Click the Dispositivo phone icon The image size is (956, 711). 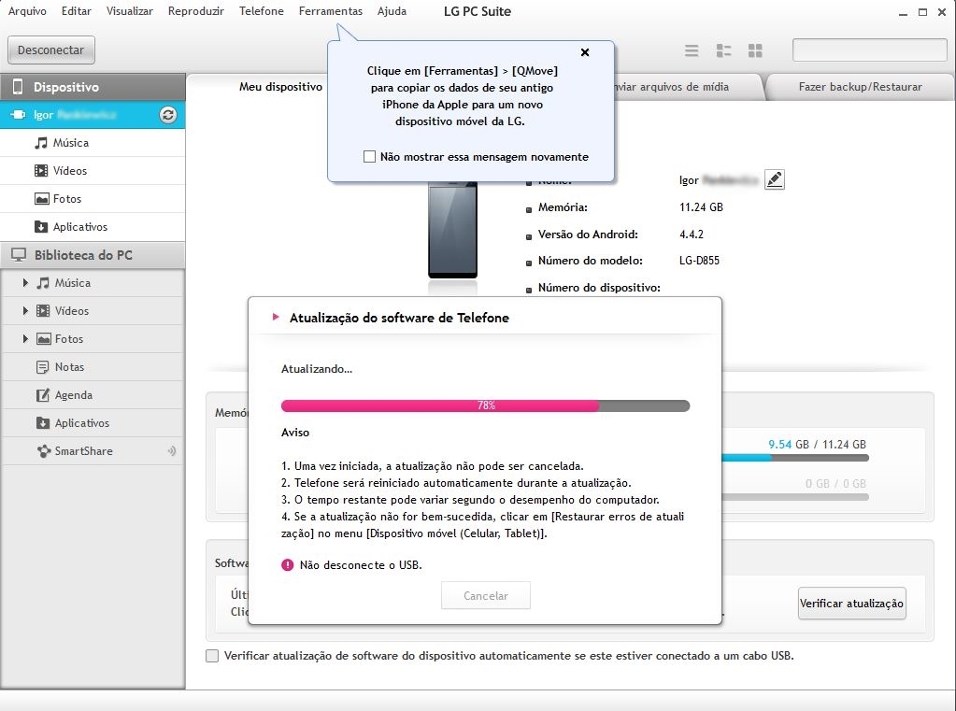18,87
